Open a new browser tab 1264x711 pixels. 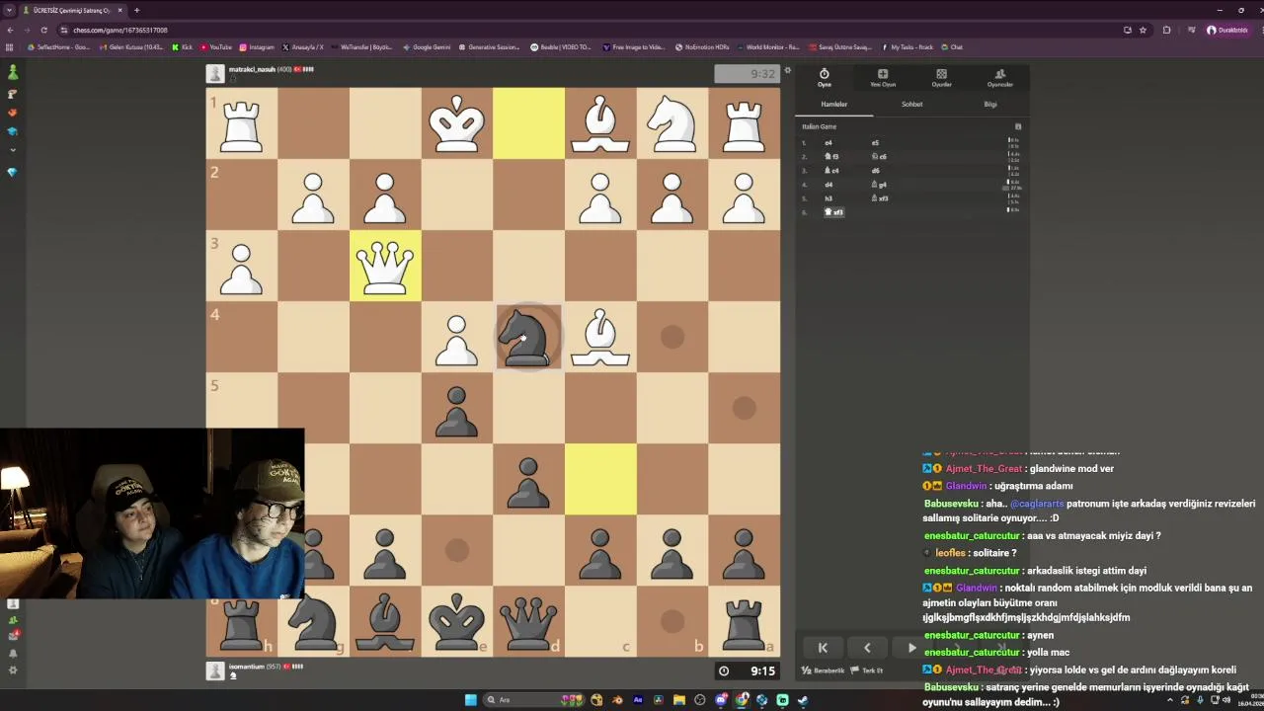click(136, 10)
